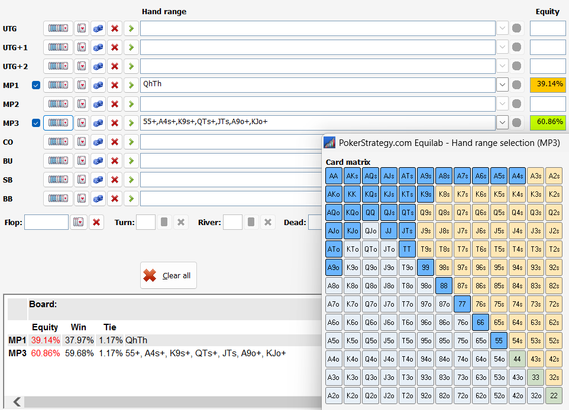Click the green MP3 equity box
Image resolution: width=569 pixels, height=410 pixels.
548,123
